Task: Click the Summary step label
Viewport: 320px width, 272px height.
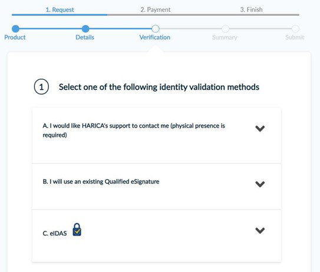Action: click(x=225, y=37)
